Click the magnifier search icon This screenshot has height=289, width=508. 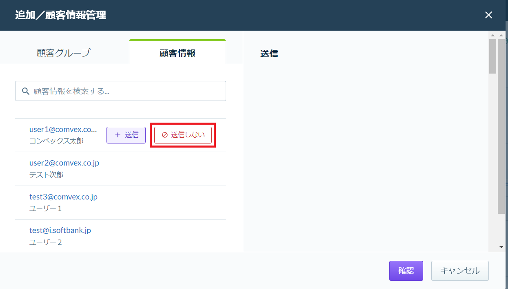click(26, 91)
